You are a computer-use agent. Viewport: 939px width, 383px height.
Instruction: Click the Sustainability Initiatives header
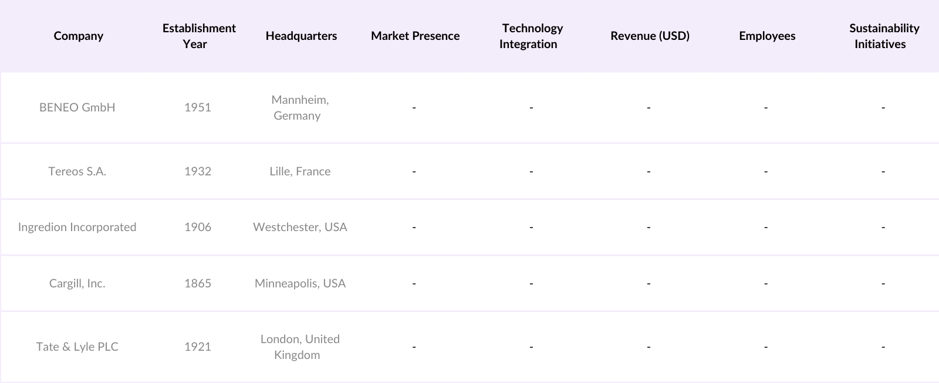tap(883, 36)
